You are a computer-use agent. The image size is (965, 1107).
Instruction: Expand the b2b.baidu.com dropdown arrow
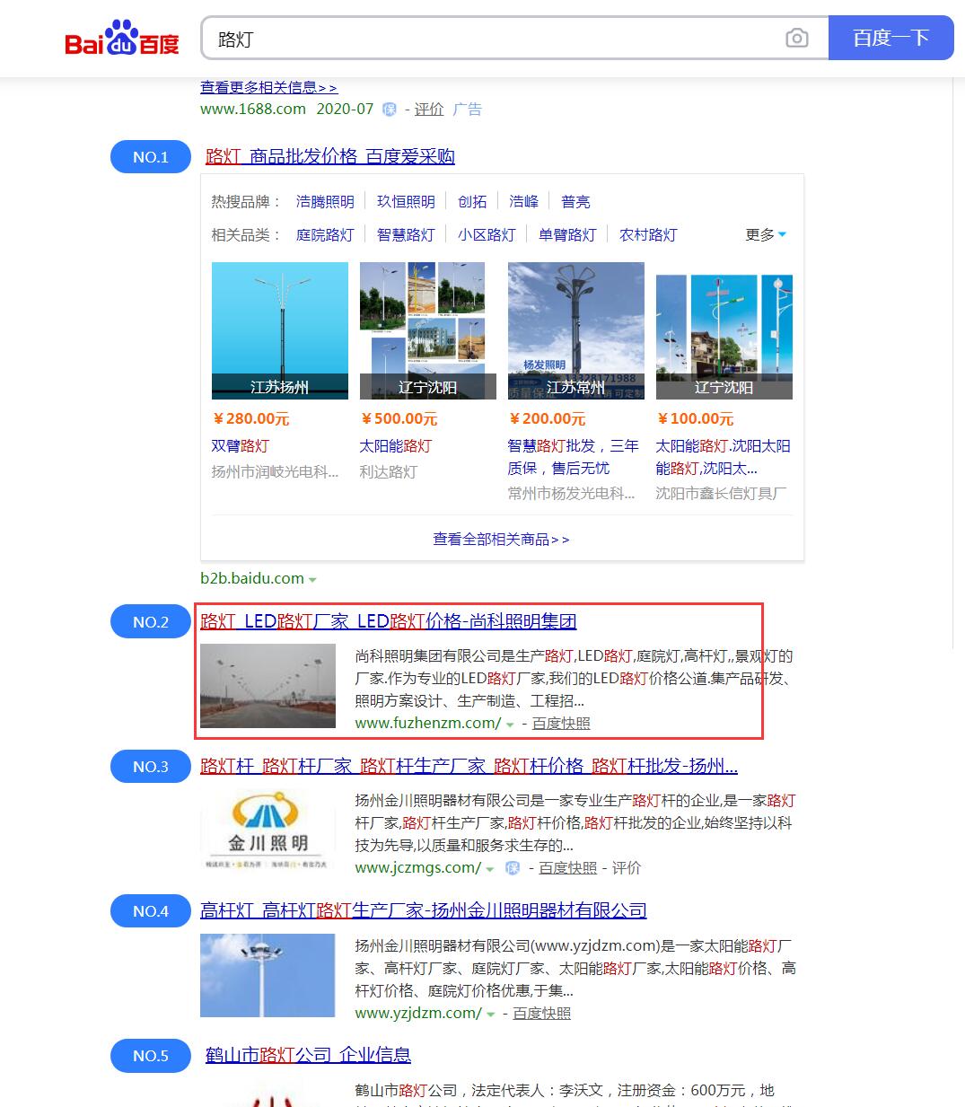(312, 580)
